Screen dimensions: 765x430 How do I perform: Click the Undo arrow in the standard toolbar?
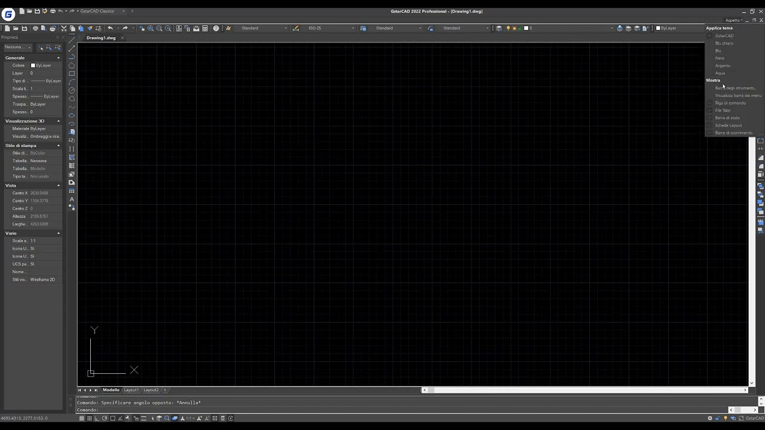[x=110, y=28]
